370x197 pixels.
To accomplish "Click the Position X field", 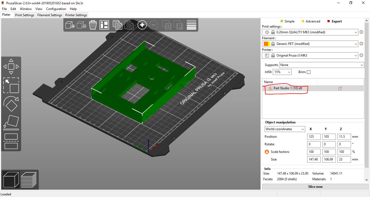I will (314, 137).
